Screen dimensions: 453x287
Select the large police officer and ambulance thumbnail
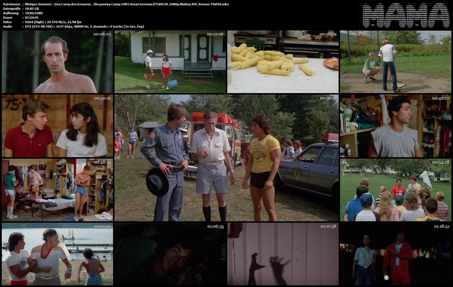227,158
